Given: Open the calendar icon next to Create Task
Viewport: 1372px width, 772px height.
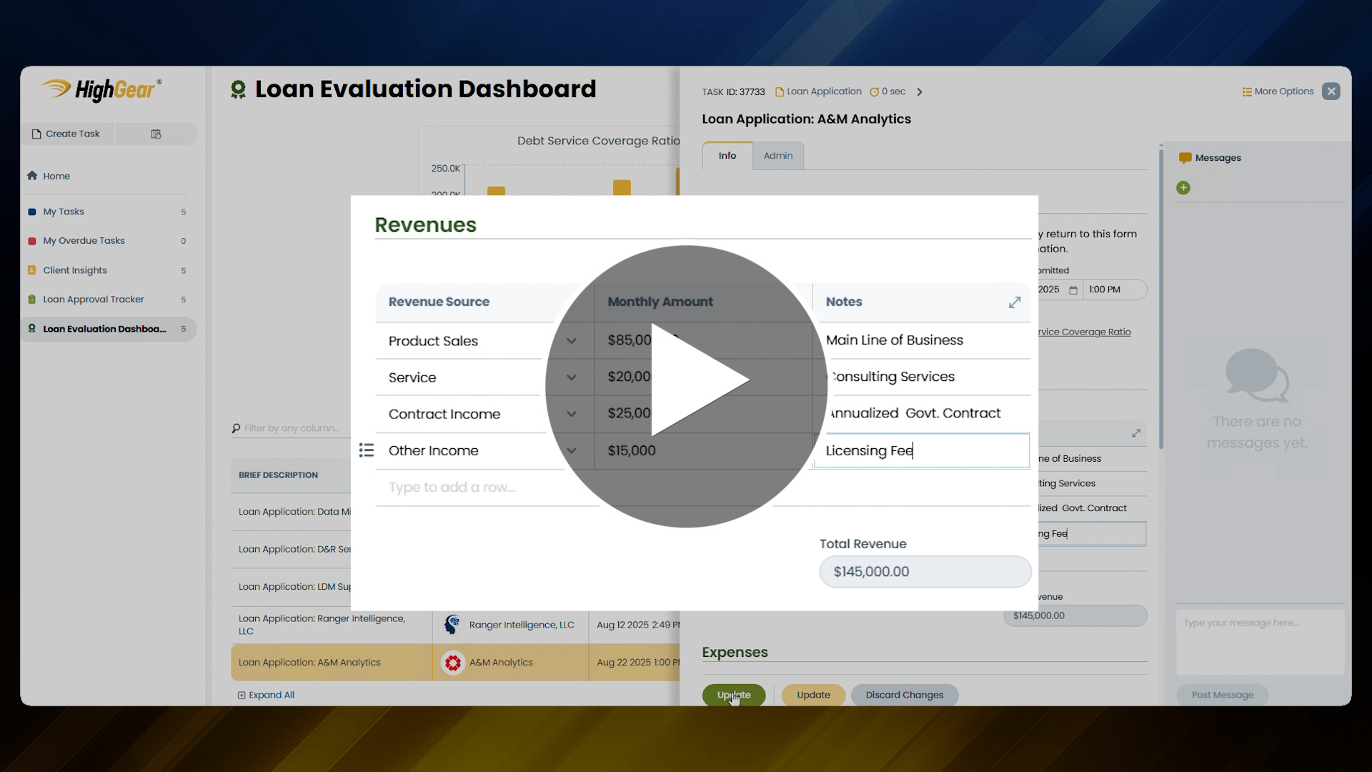Looking at the screenshot, I should coord(156,134).
